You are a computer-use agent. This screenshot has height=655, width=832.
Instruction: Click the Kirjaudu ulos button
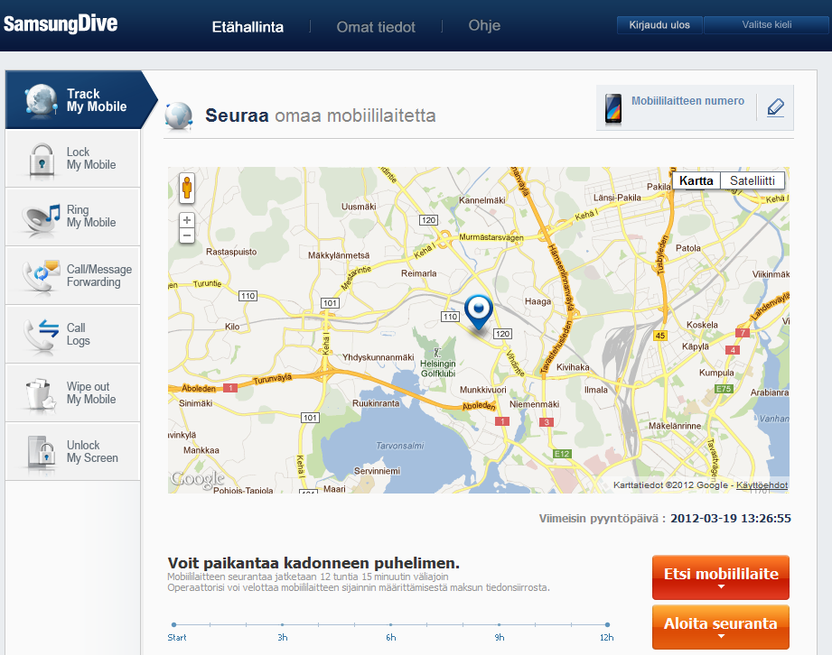click(x=659, y=25)
